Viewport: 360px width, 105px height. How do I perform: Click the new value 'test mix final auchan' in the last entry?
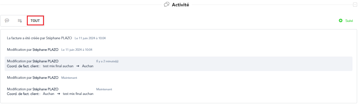pyautogui.click(x=78, y=94)
